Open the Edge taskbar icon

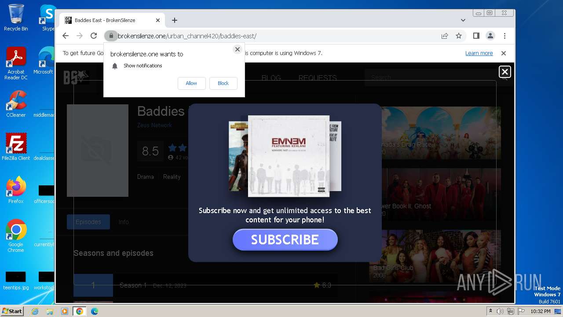click(x=95, y=311)
